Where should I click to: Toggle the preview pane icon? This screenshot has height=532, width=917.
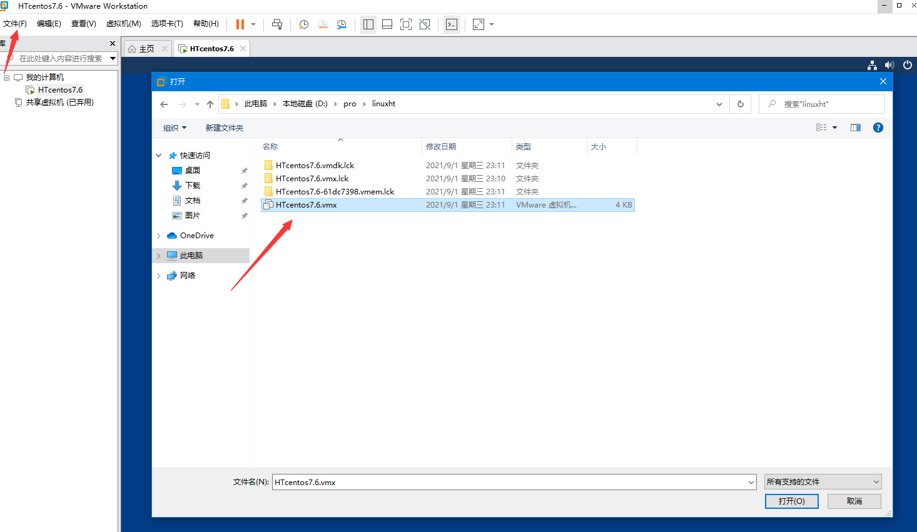(x=856, y=128)
